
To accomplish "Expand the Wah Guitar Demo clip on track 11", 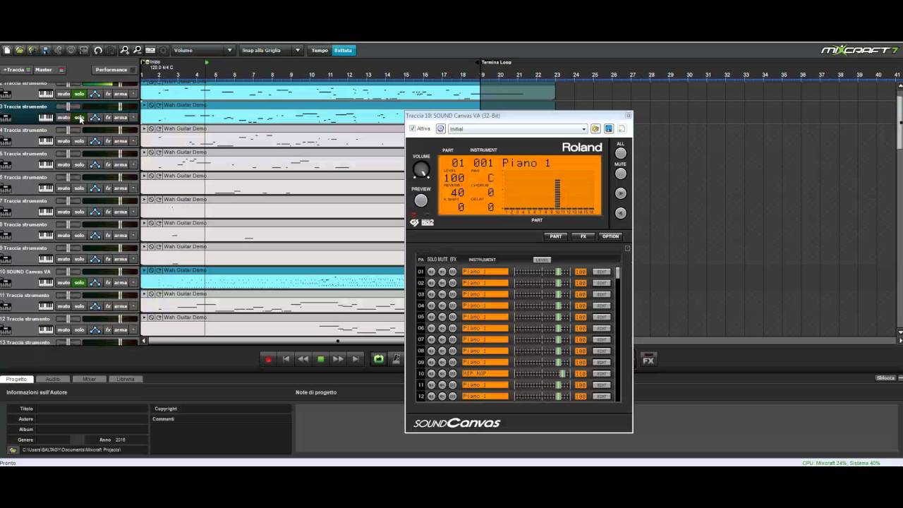I will coord(145,294).
